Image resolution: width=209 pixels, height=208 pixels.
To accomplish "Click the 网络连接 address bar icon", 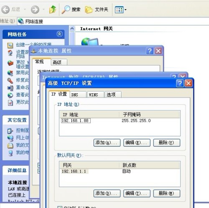I will coord(21,21).
